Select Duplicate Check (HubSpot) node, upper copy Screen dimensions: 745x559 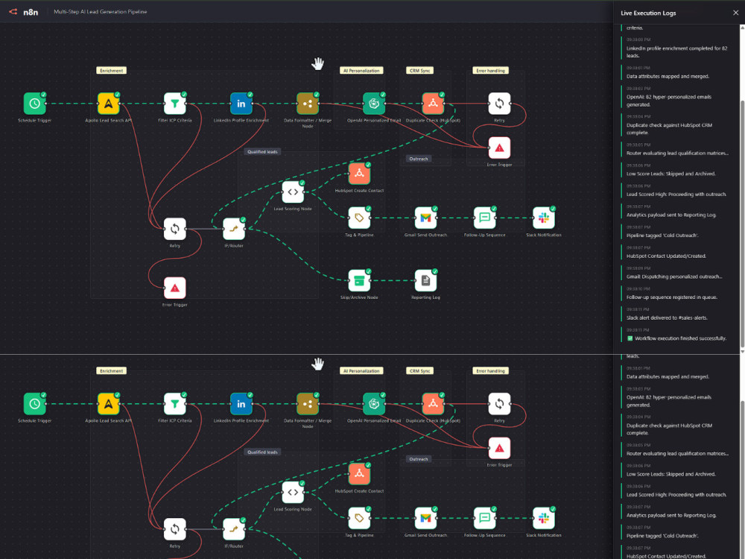point(433,104)
